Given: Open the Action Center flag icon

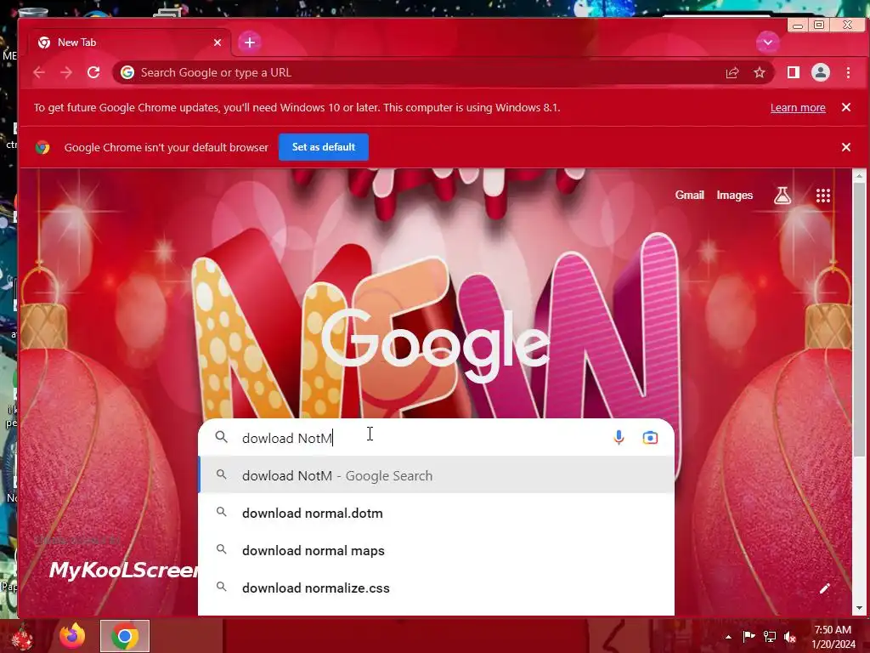Looking at the screenshot, I should point(749,637).
